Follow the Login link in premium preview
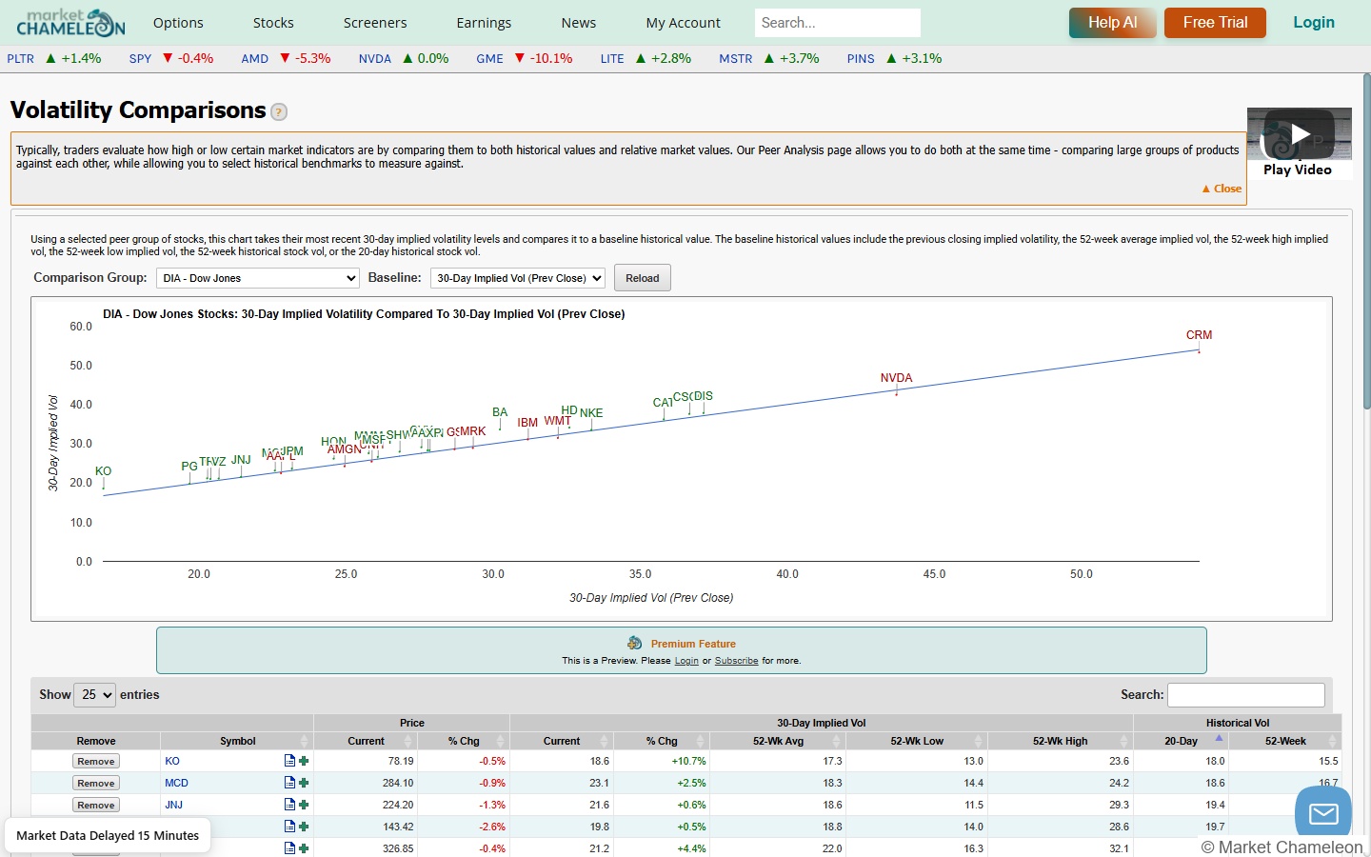The height and width of the screenshot is (857, 1371). 686,661
